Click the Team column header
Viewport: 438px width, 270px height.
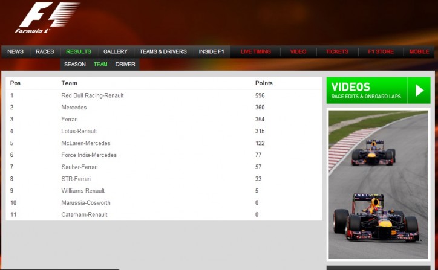tap(70, 83)
